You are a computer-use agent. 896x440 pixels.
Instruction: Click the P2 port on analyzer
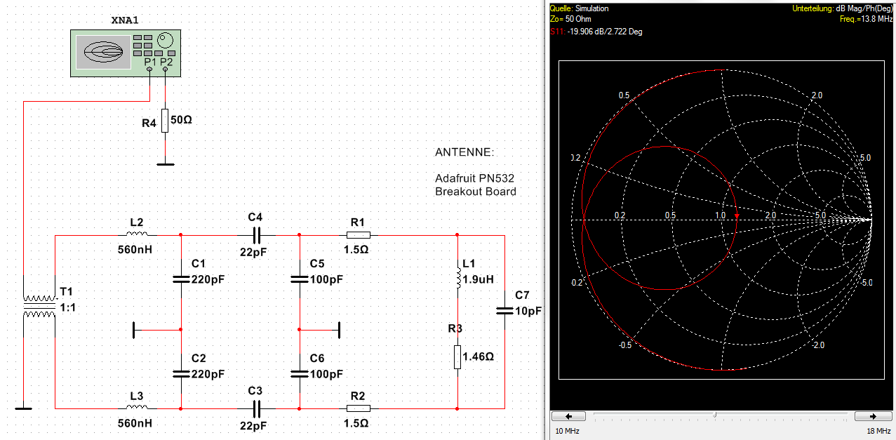pos(165,70)
